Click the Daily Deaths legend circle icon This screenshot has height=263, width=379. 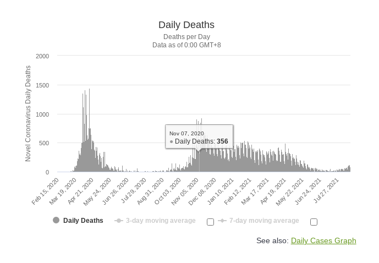[56, 221]
